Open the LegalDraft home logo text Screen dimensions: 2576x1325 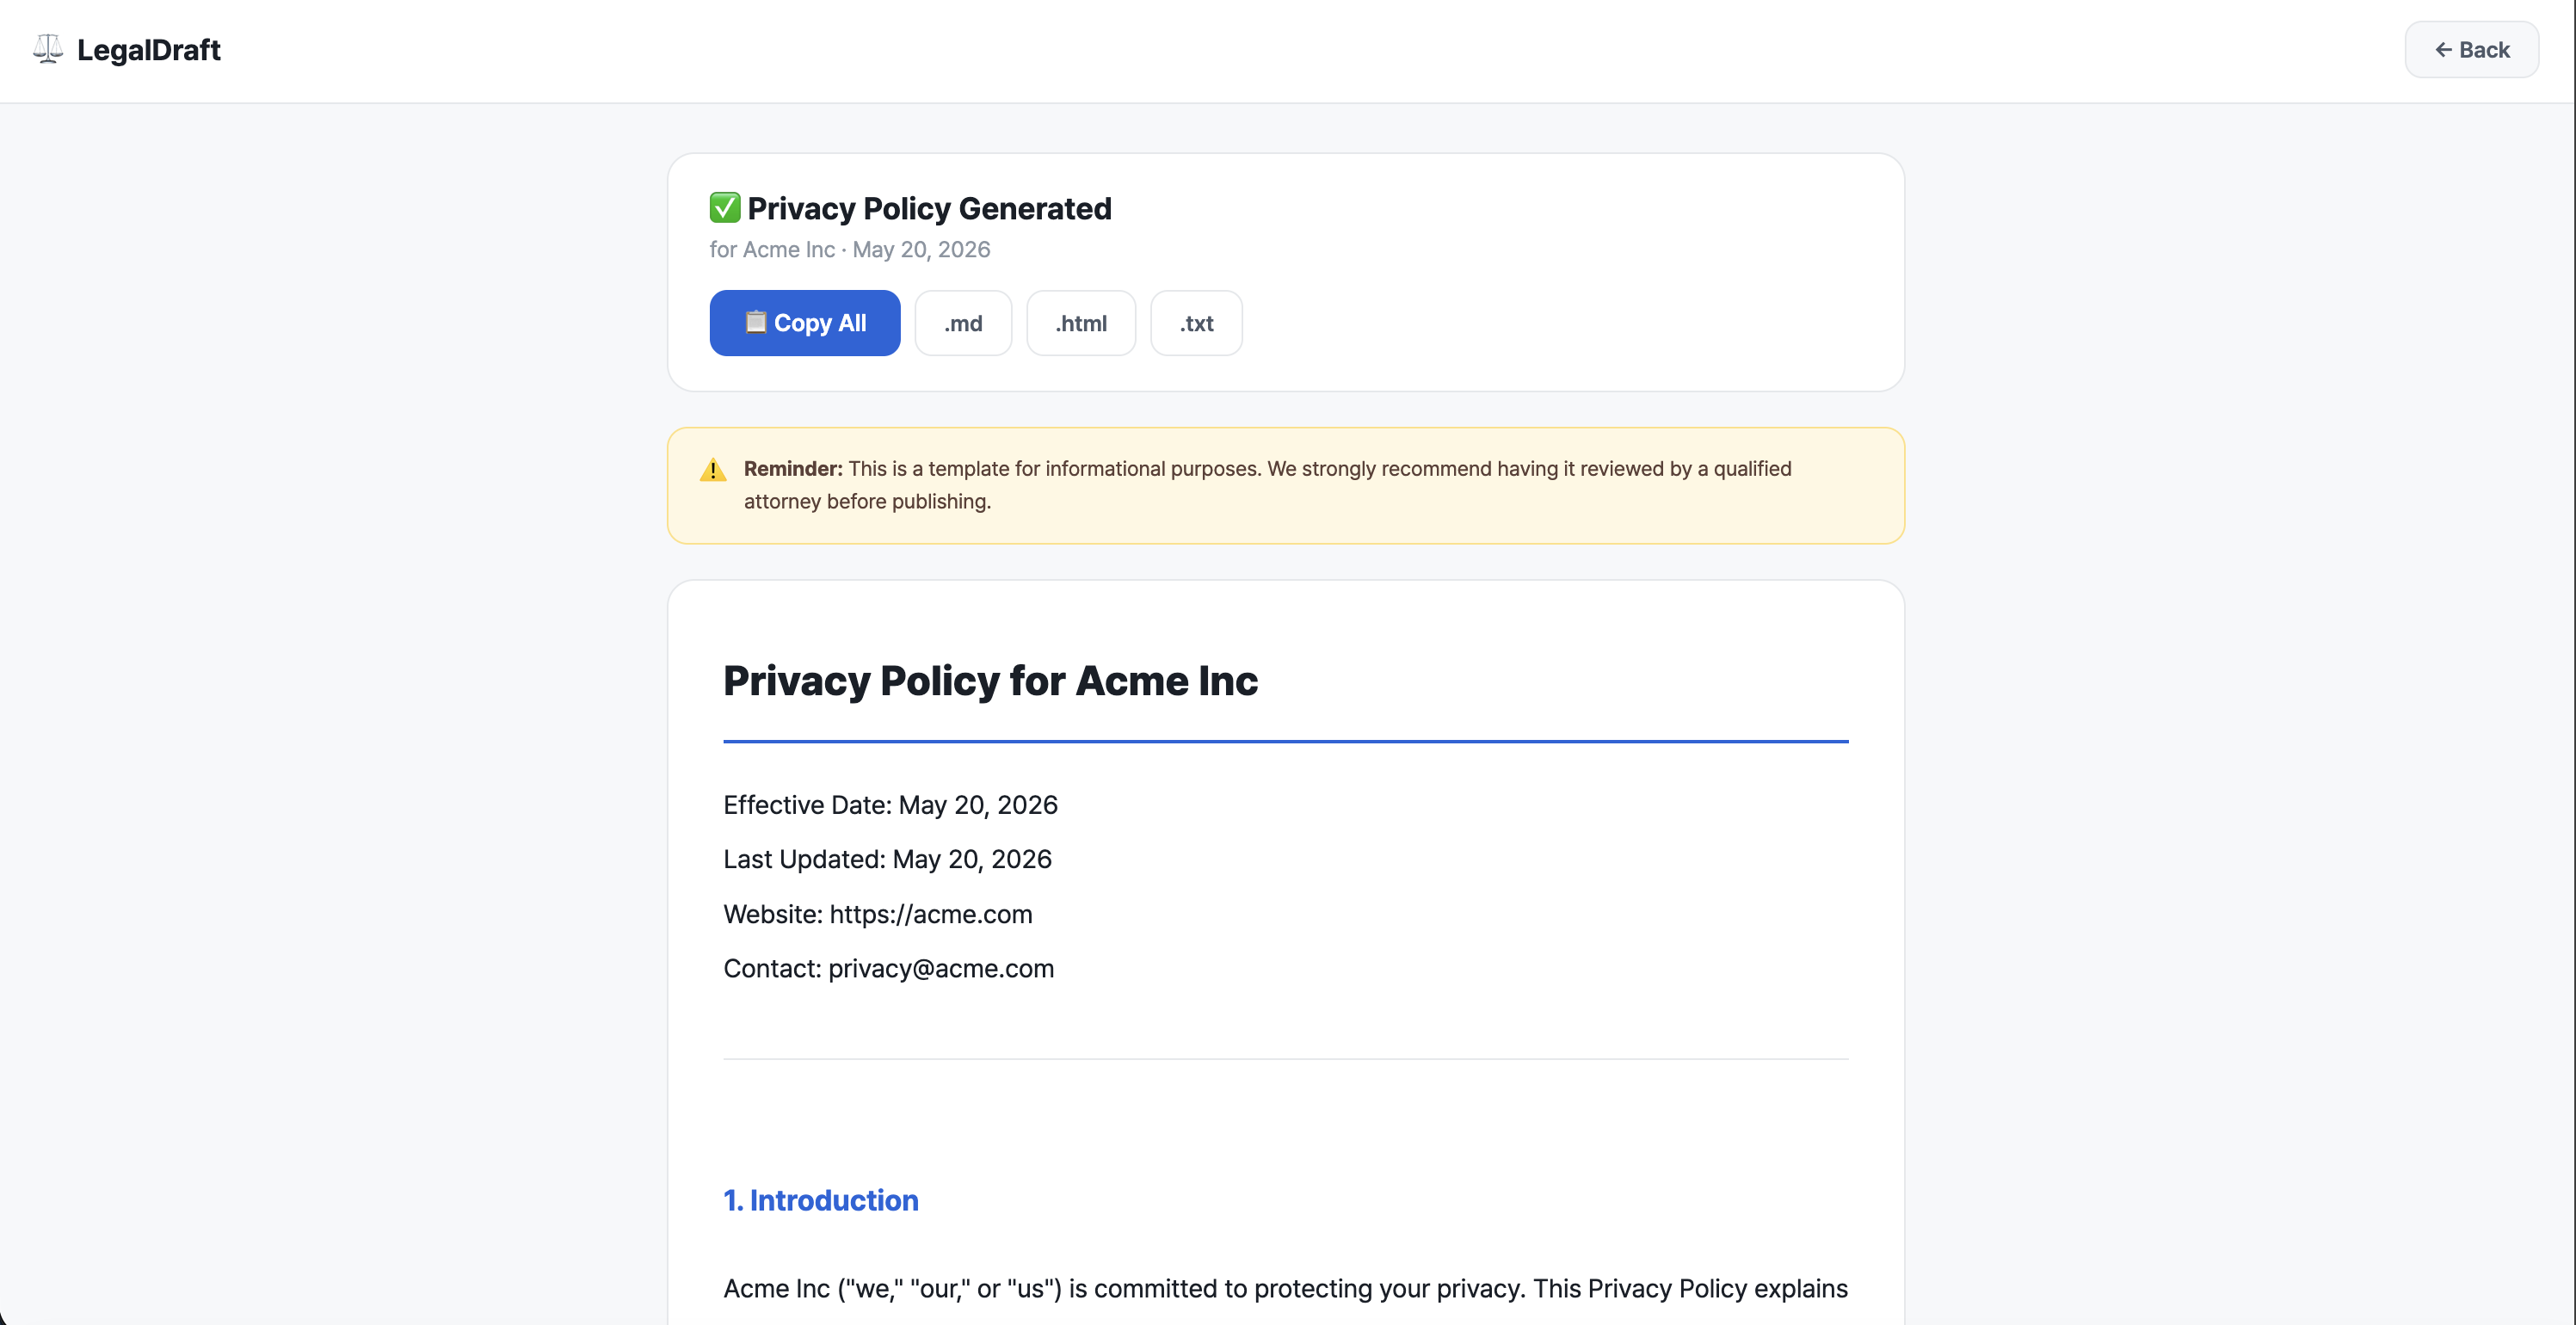click(149, 50)
